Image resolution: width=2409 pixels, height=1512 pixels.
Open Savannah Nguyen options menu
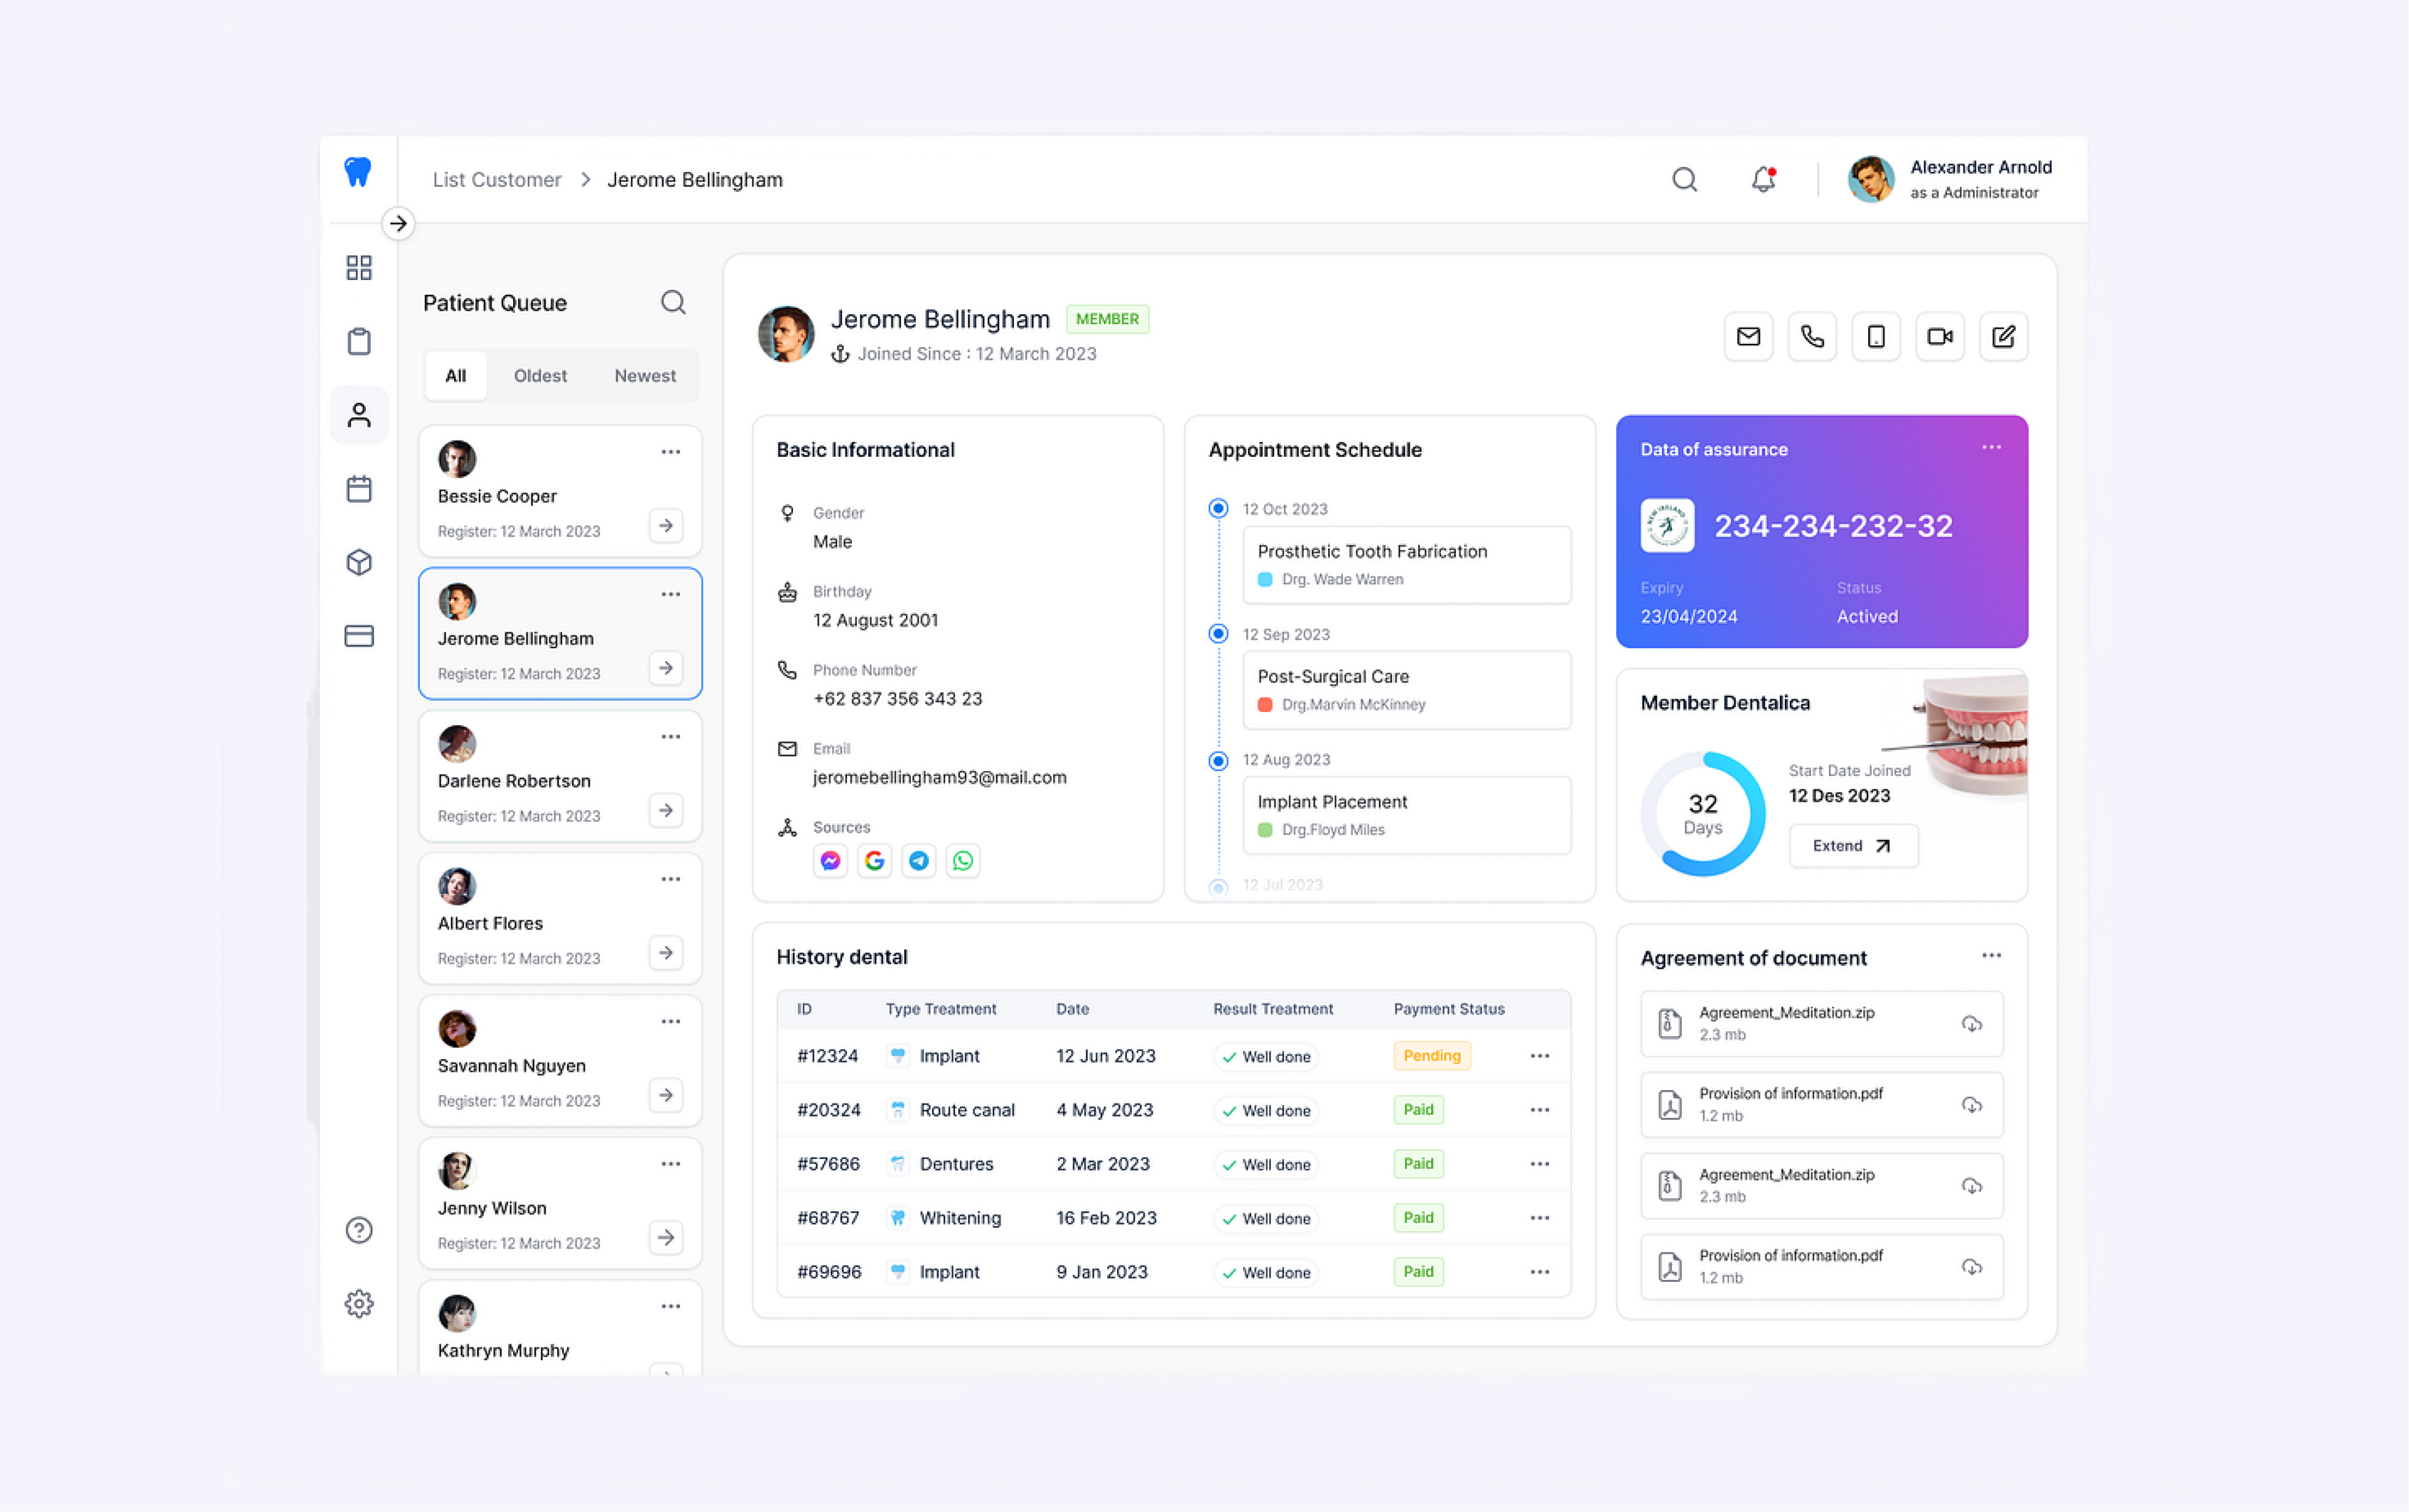tap(670, 1022)
